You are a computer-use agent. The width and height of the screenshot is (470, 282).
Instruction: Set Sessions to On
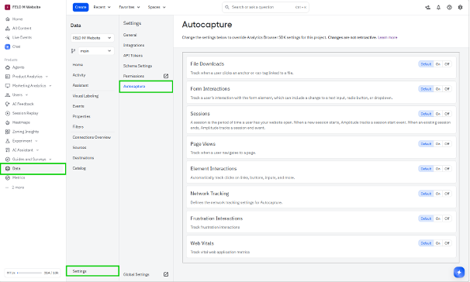coord(438,114)
